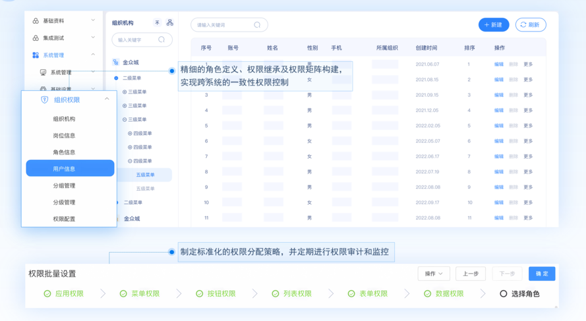The image size is (586, 321).
Task: Toggle the 数据权限 green check step
Action: pyautogui.click(x=427, y=294)
